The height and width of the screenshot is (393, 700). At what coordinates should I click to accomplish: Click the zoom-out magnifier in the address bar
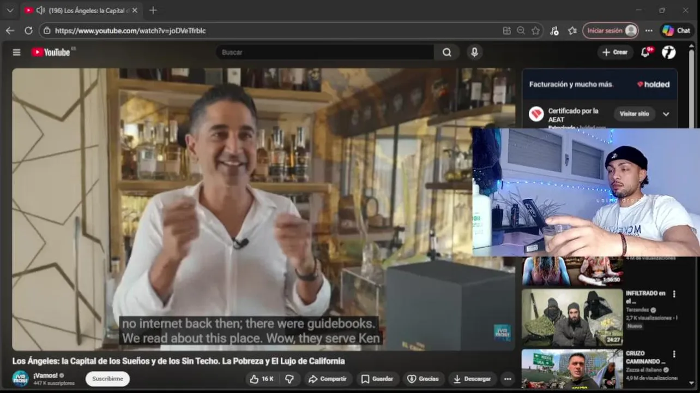coord(521,31)
